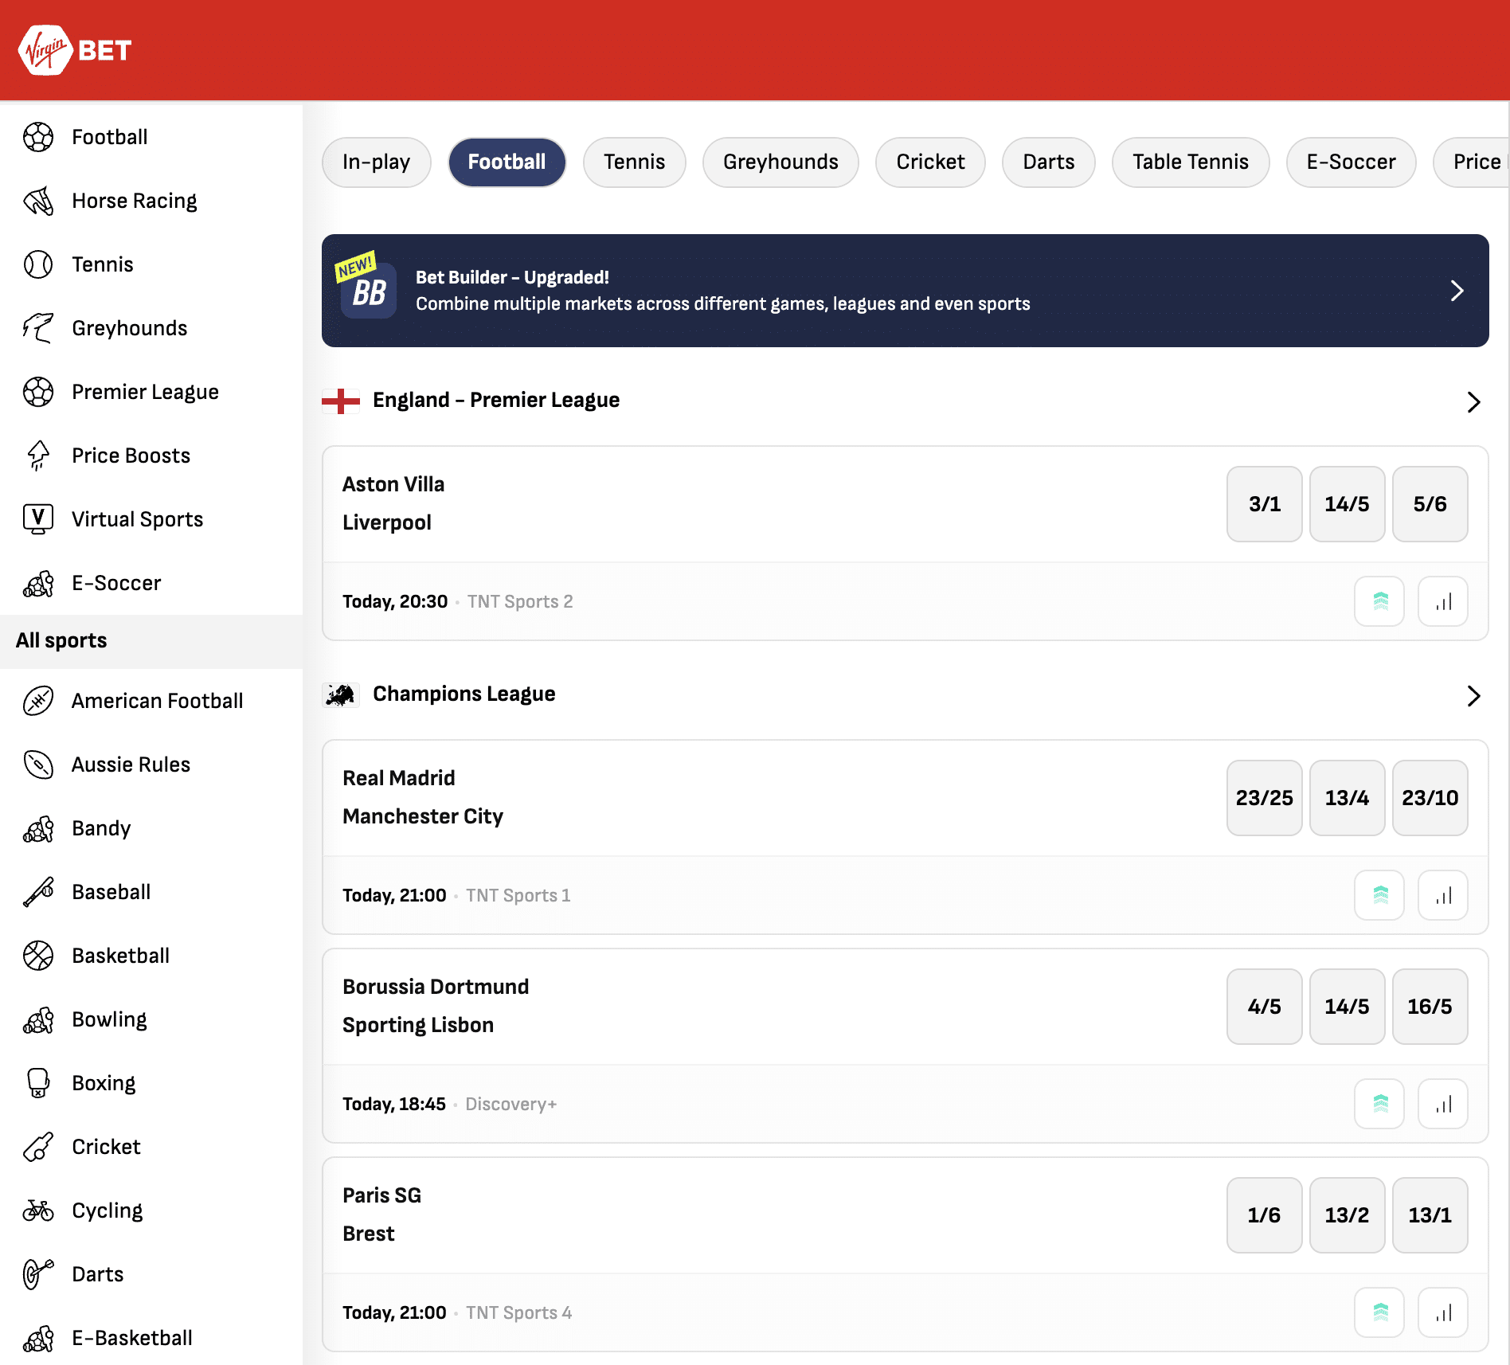The height and width of the screenshot is (1365, 1510).
Task: Pick odds 13/1 in Paris SG vs Brest
Action: [x=1430, y=1214]
